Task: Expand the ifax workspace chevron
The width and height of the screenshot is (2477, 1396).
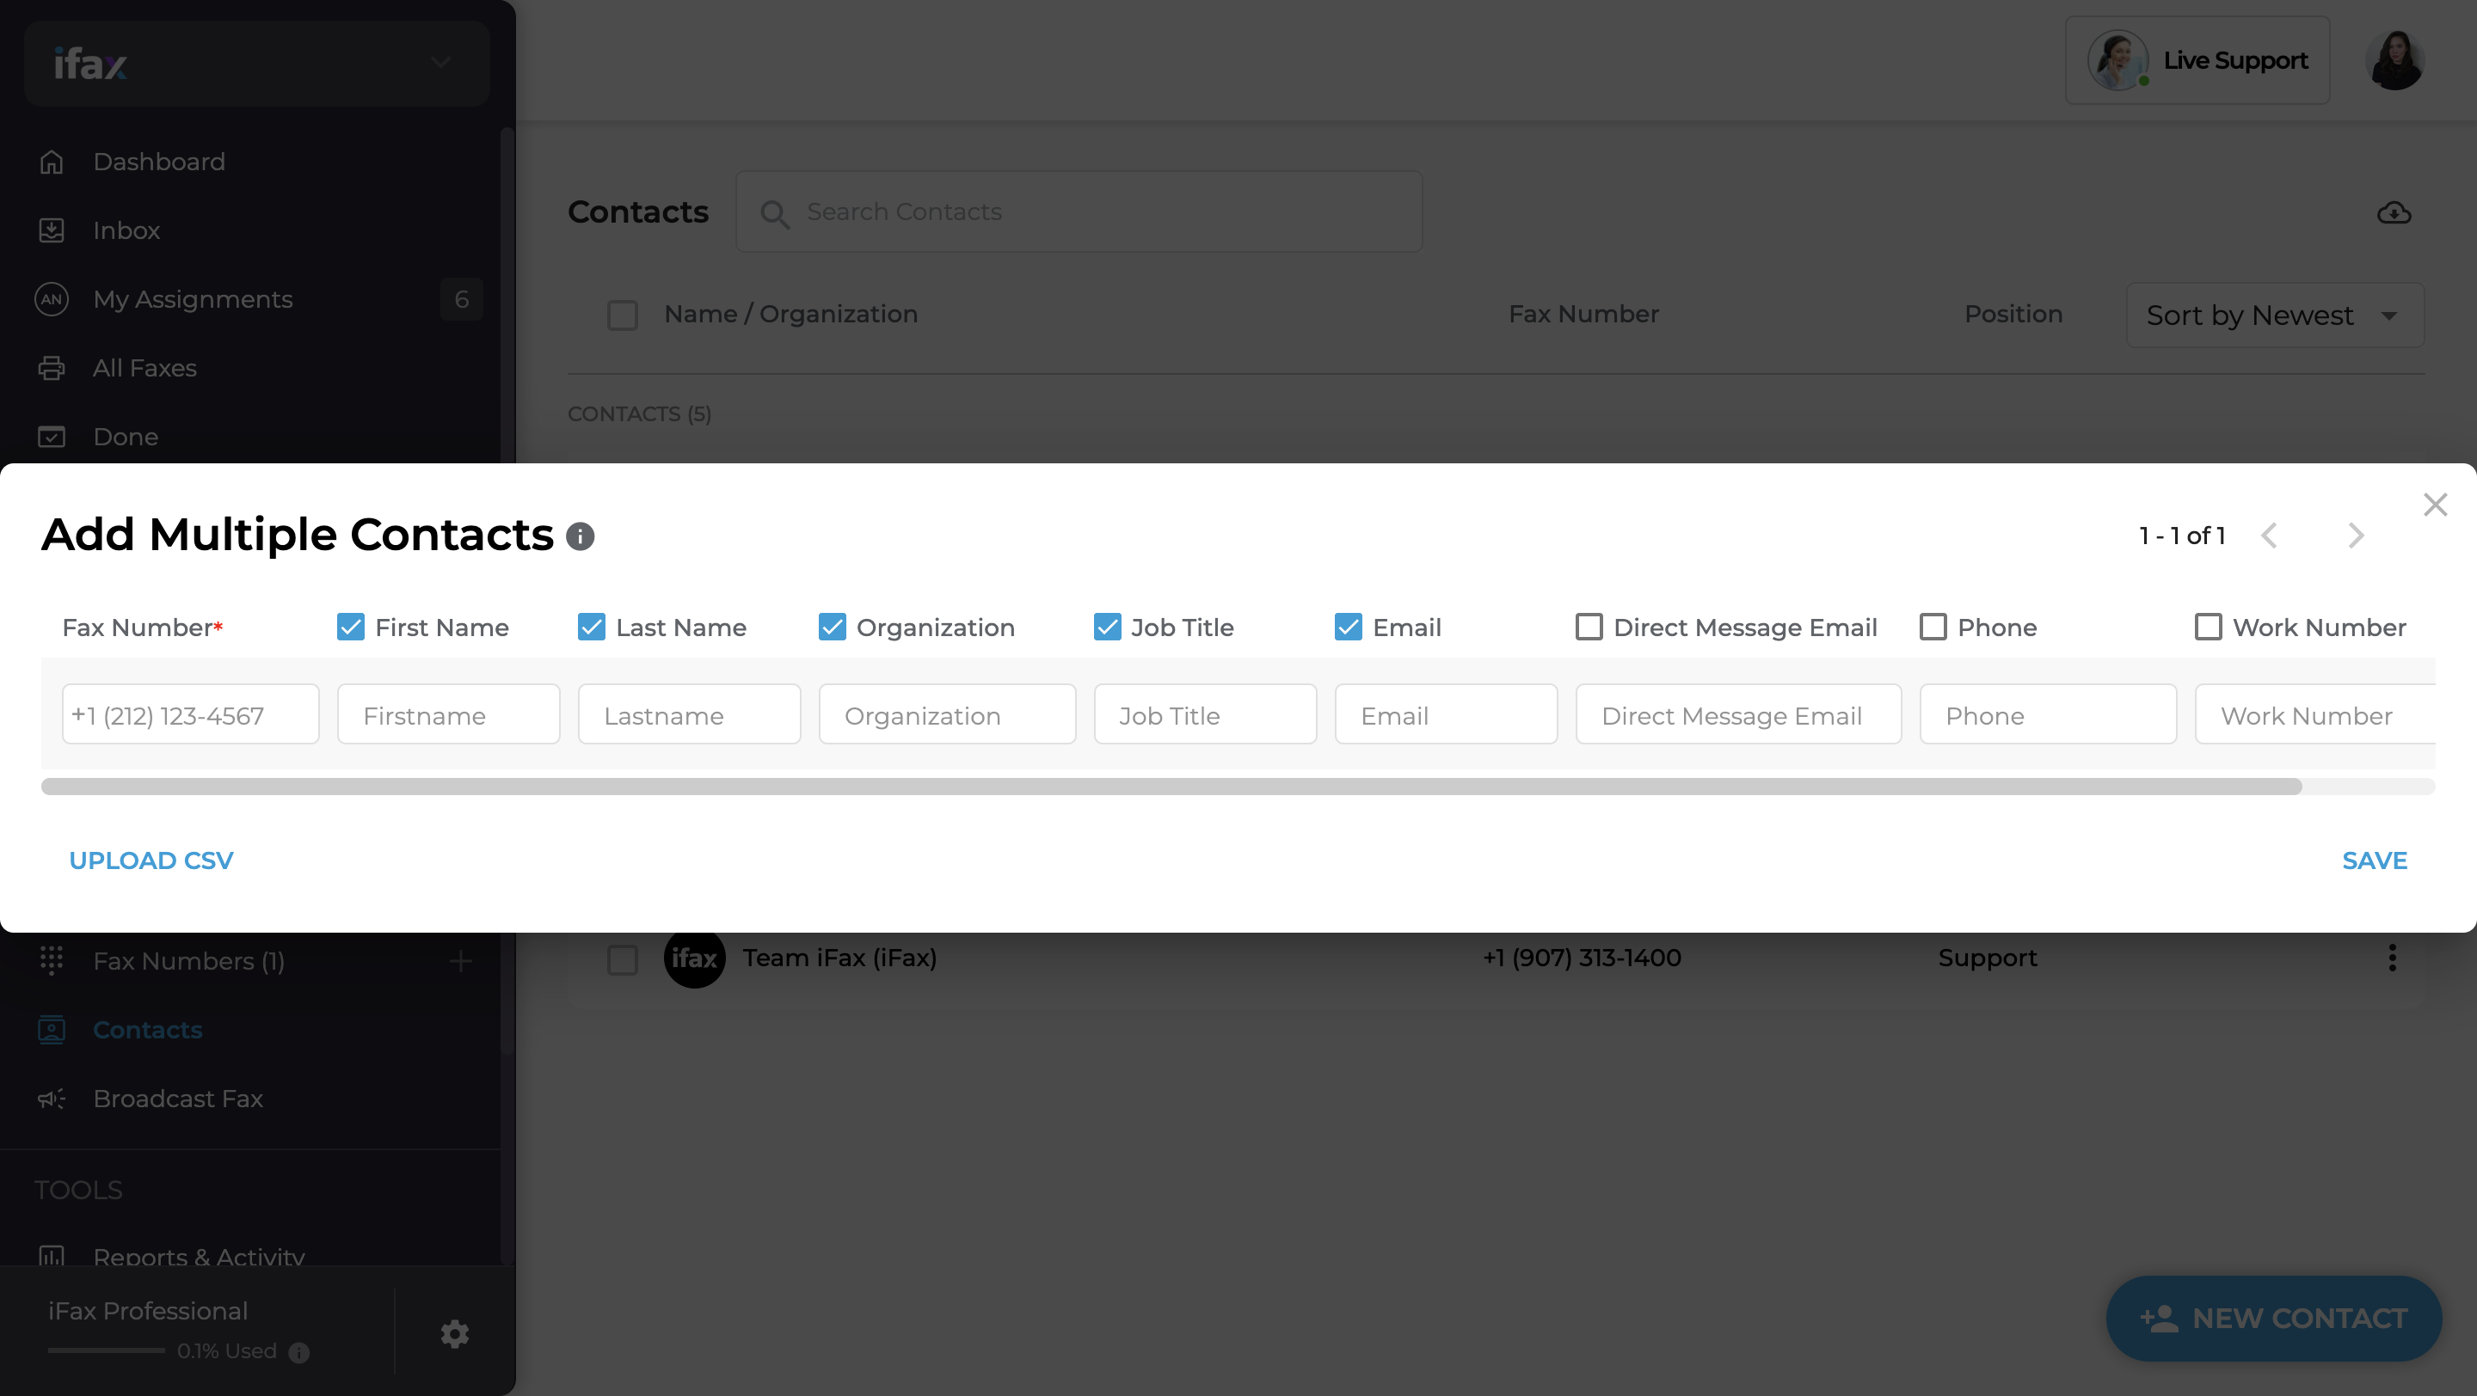Action: click(x=440, y=62)
